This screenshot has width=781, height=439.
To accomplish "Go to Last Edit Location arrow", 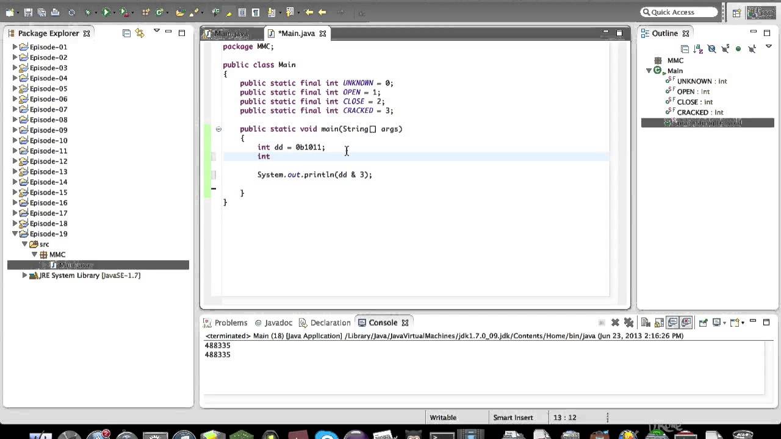I will click(309, 12).
